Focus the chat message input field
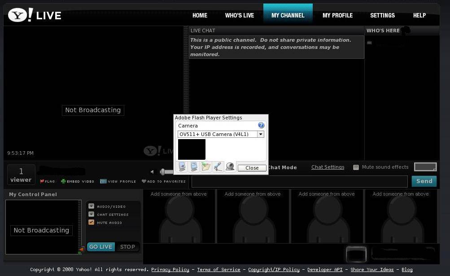 pos(300,181)
